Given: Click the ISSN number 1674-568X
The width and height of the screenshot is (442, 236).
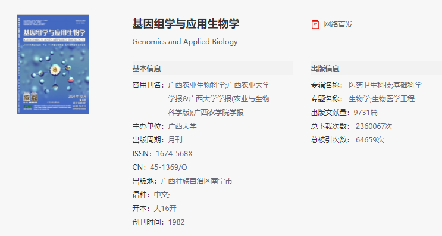Looking at the screenshot, I should (174, 154).
